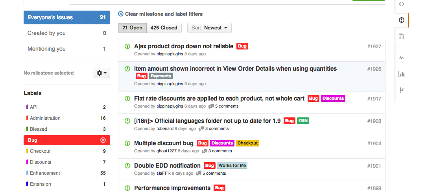Open the Pull Requests icon in sidebar
This screenshot has width=426, height=192.
(402, 36)
